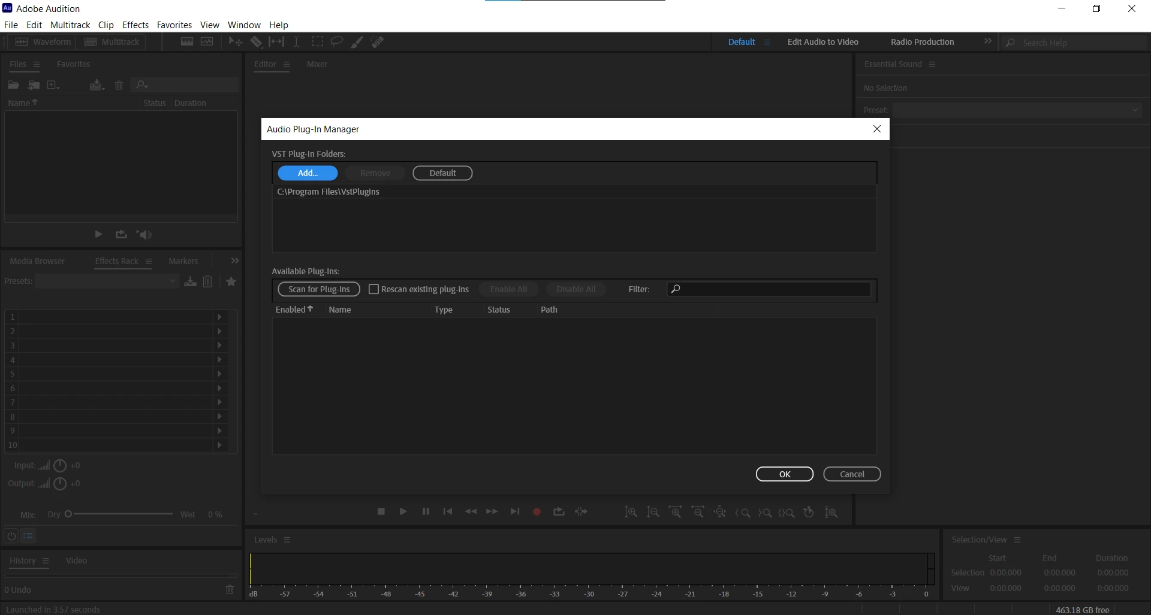Switch to Multitrack editor view
The image size is (1151, 615).
[x=112, y=42]
